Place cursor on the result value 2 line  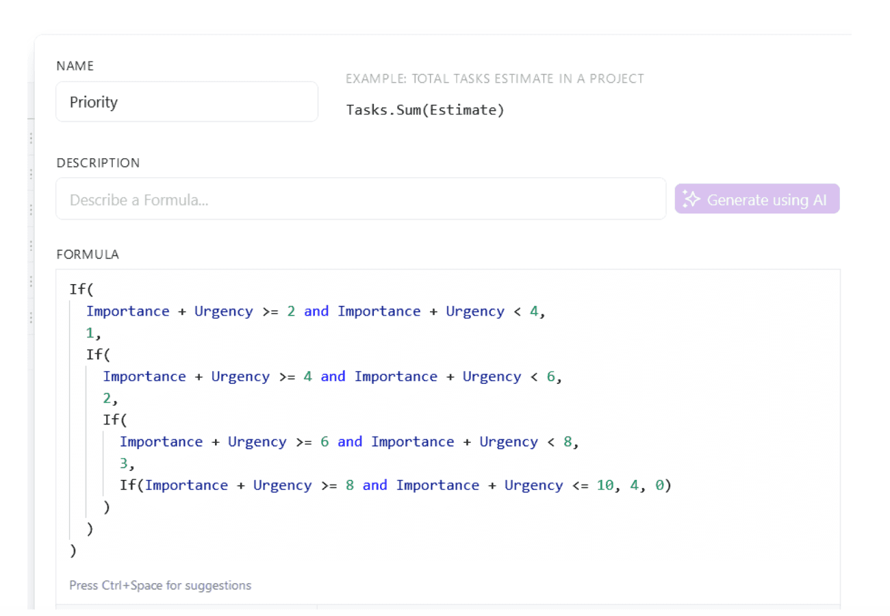point(111,398)
